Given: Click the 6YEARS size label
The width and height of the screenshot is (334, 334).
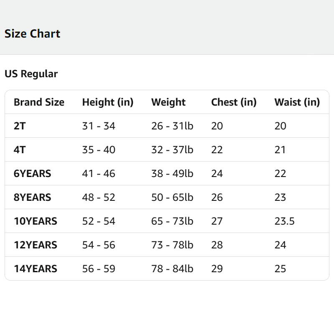Looking at the screenshot, I should coord(32,173).
